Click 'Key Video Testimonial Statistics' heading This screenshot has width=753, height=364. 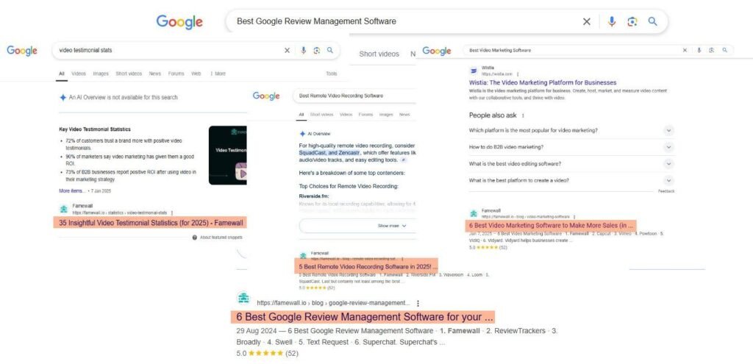[95, 129]
